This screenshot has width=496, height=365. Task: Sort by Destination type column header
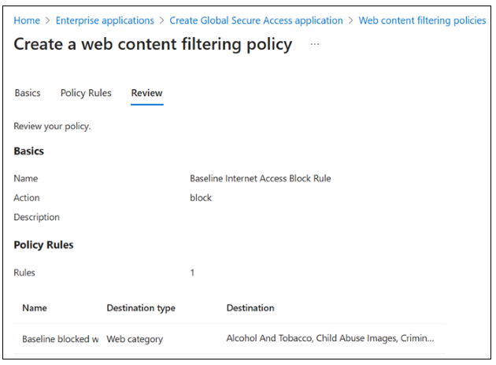pos(141,308)
